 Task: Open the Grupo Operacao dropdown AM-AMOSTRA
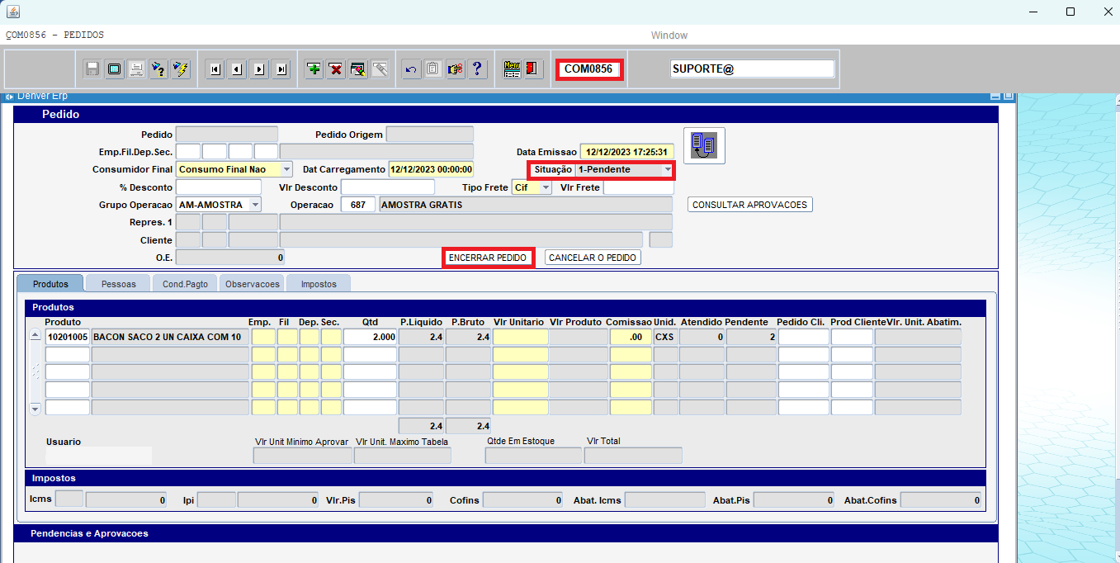click(255, 205)
